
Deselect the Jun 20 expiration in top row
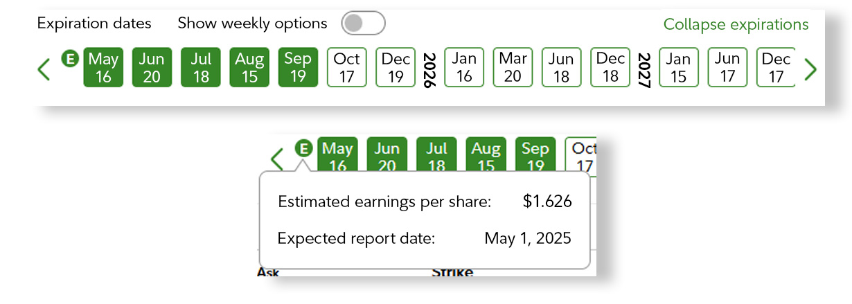[152, 67]
